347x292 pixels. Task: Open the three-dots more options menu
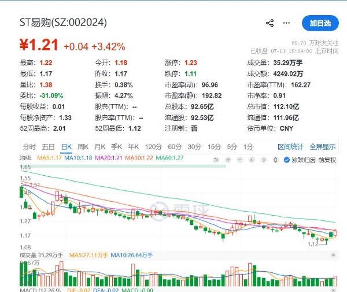286,23
